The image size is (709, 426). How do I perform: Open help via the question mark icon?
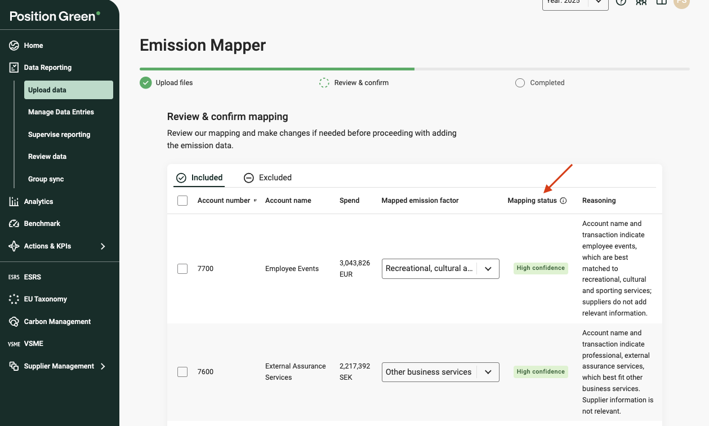[621, 2]
